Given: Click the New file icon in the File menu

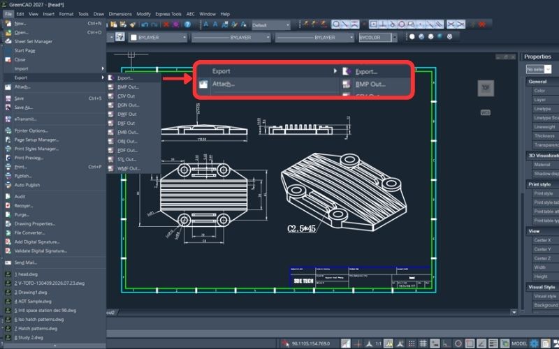Looking at the screenshot, I should pyautogui.click(x=8, y=24).
